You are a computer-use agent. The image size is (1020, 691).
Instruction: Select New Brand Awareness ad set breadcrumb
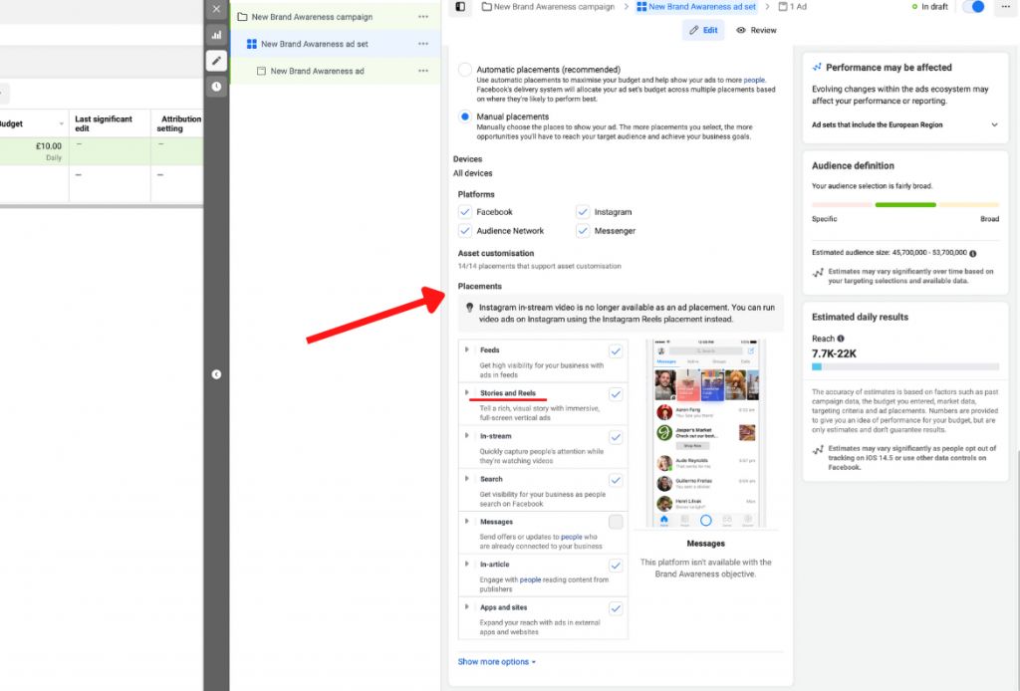(696, 7)
